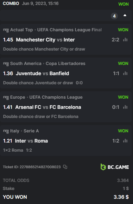Open UEFA Champions League Final category link
Image resolution: width=133 pixels, height=204 pixels.
69,30
